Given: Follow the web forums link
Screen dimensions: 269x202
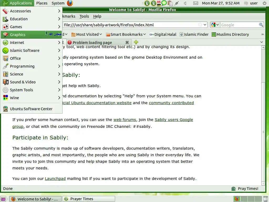Looking at the screenshot, I should point(125,120).
